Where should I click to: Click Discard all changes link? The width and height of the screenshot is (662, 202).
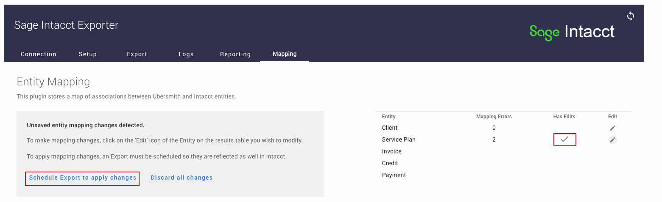click(182, 177)
